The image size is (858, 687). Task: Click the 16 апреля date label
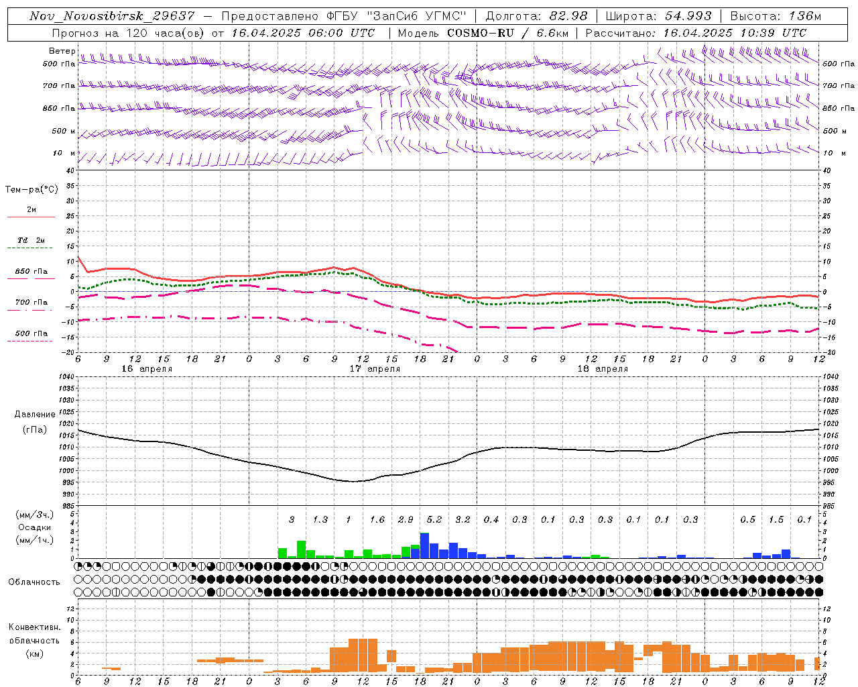pos(147,369)
